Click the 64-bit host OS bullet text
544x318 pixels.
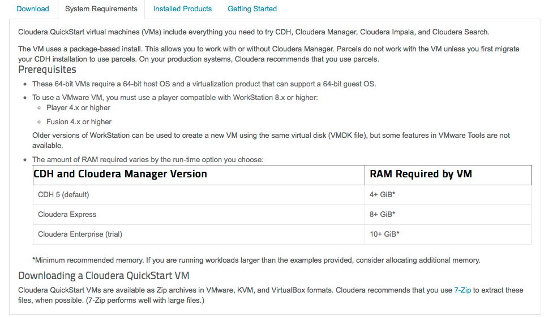tap(204, 84)
